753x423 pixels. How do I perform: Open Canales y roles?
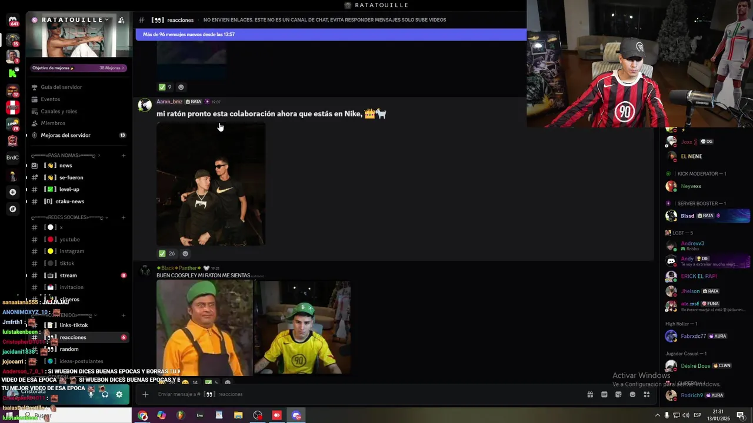tap(78, 111)
